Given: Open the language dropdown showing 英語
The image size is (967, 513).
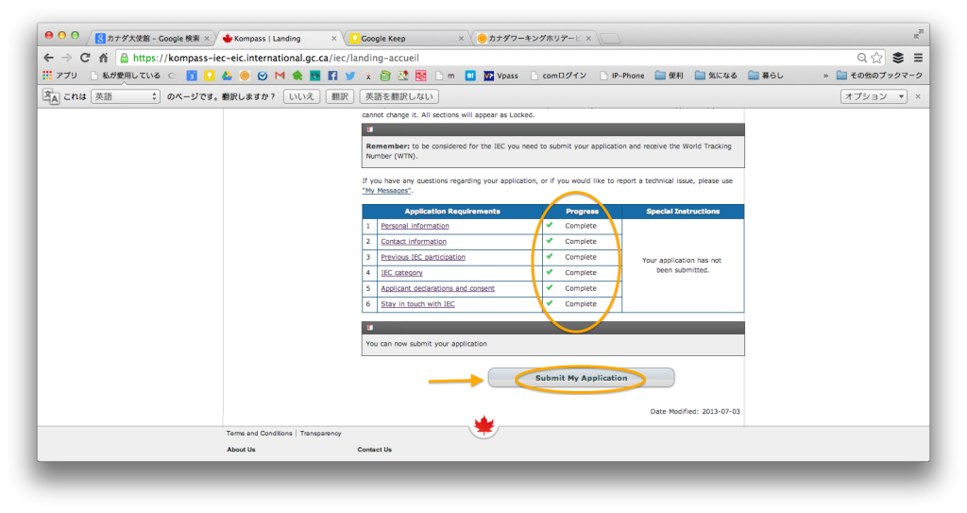Looking at the screenshot, I should 126,96.
